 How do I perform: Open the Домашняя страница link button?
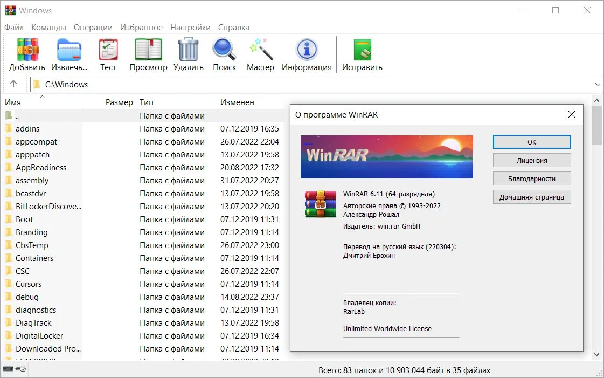[x=531, y=197]
